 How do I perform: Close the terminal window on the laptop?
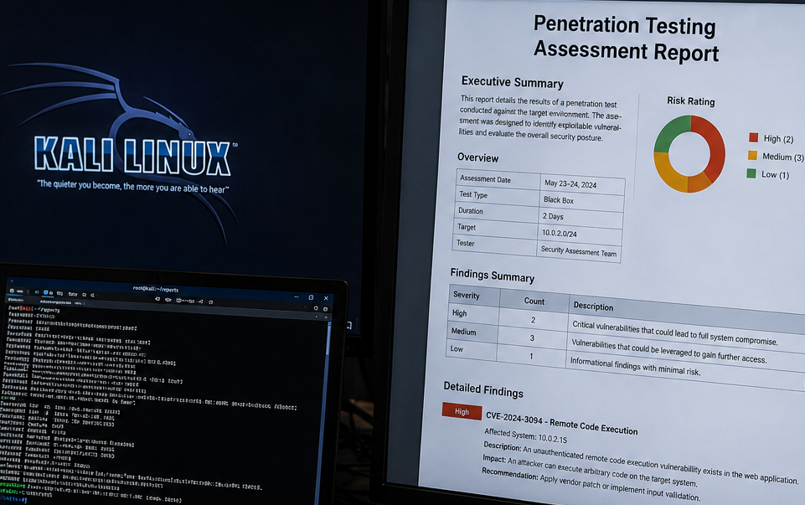[x=326, y=298]
